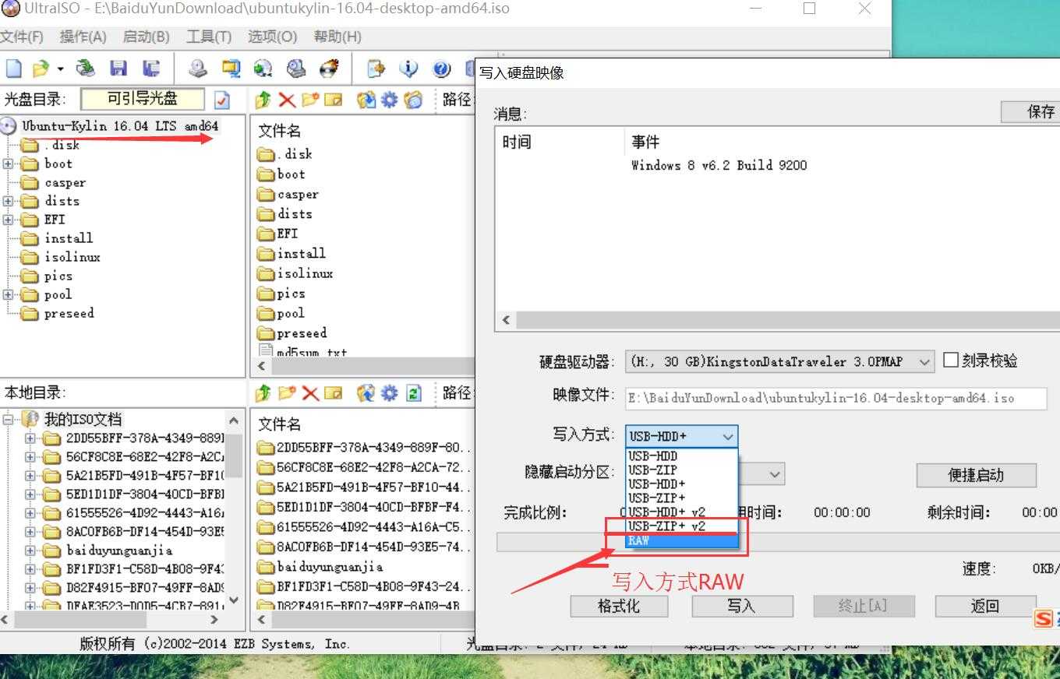This screenshot has height=679, width=1060.
Task: Select plain USB-ZIP option in the list
Action: (681, 470)
